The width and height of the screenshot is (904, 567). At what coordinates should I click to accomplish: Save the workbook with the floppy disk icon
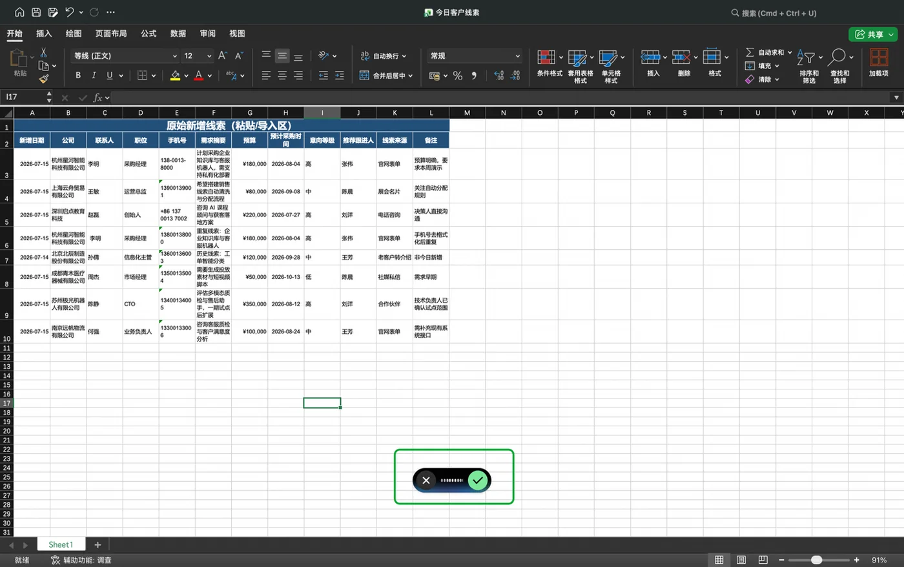click(x=36, y=12)
